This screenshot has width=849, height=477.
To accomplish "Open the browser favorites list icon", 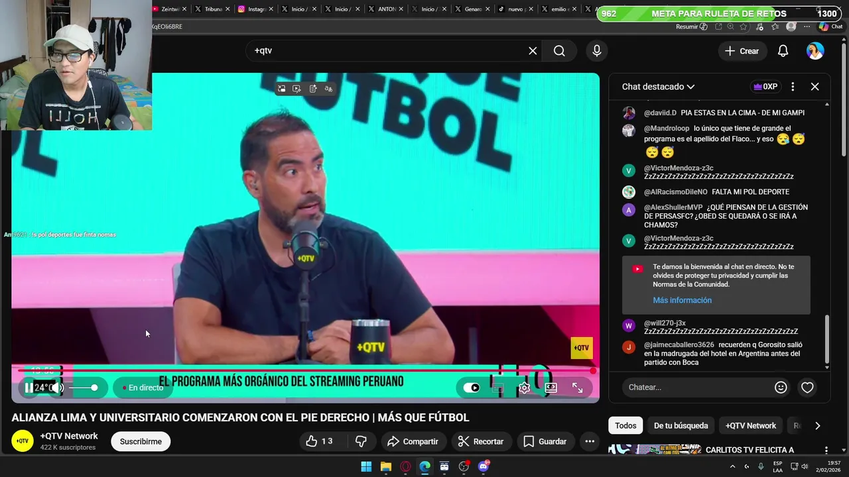I will (x=775, y=26).
